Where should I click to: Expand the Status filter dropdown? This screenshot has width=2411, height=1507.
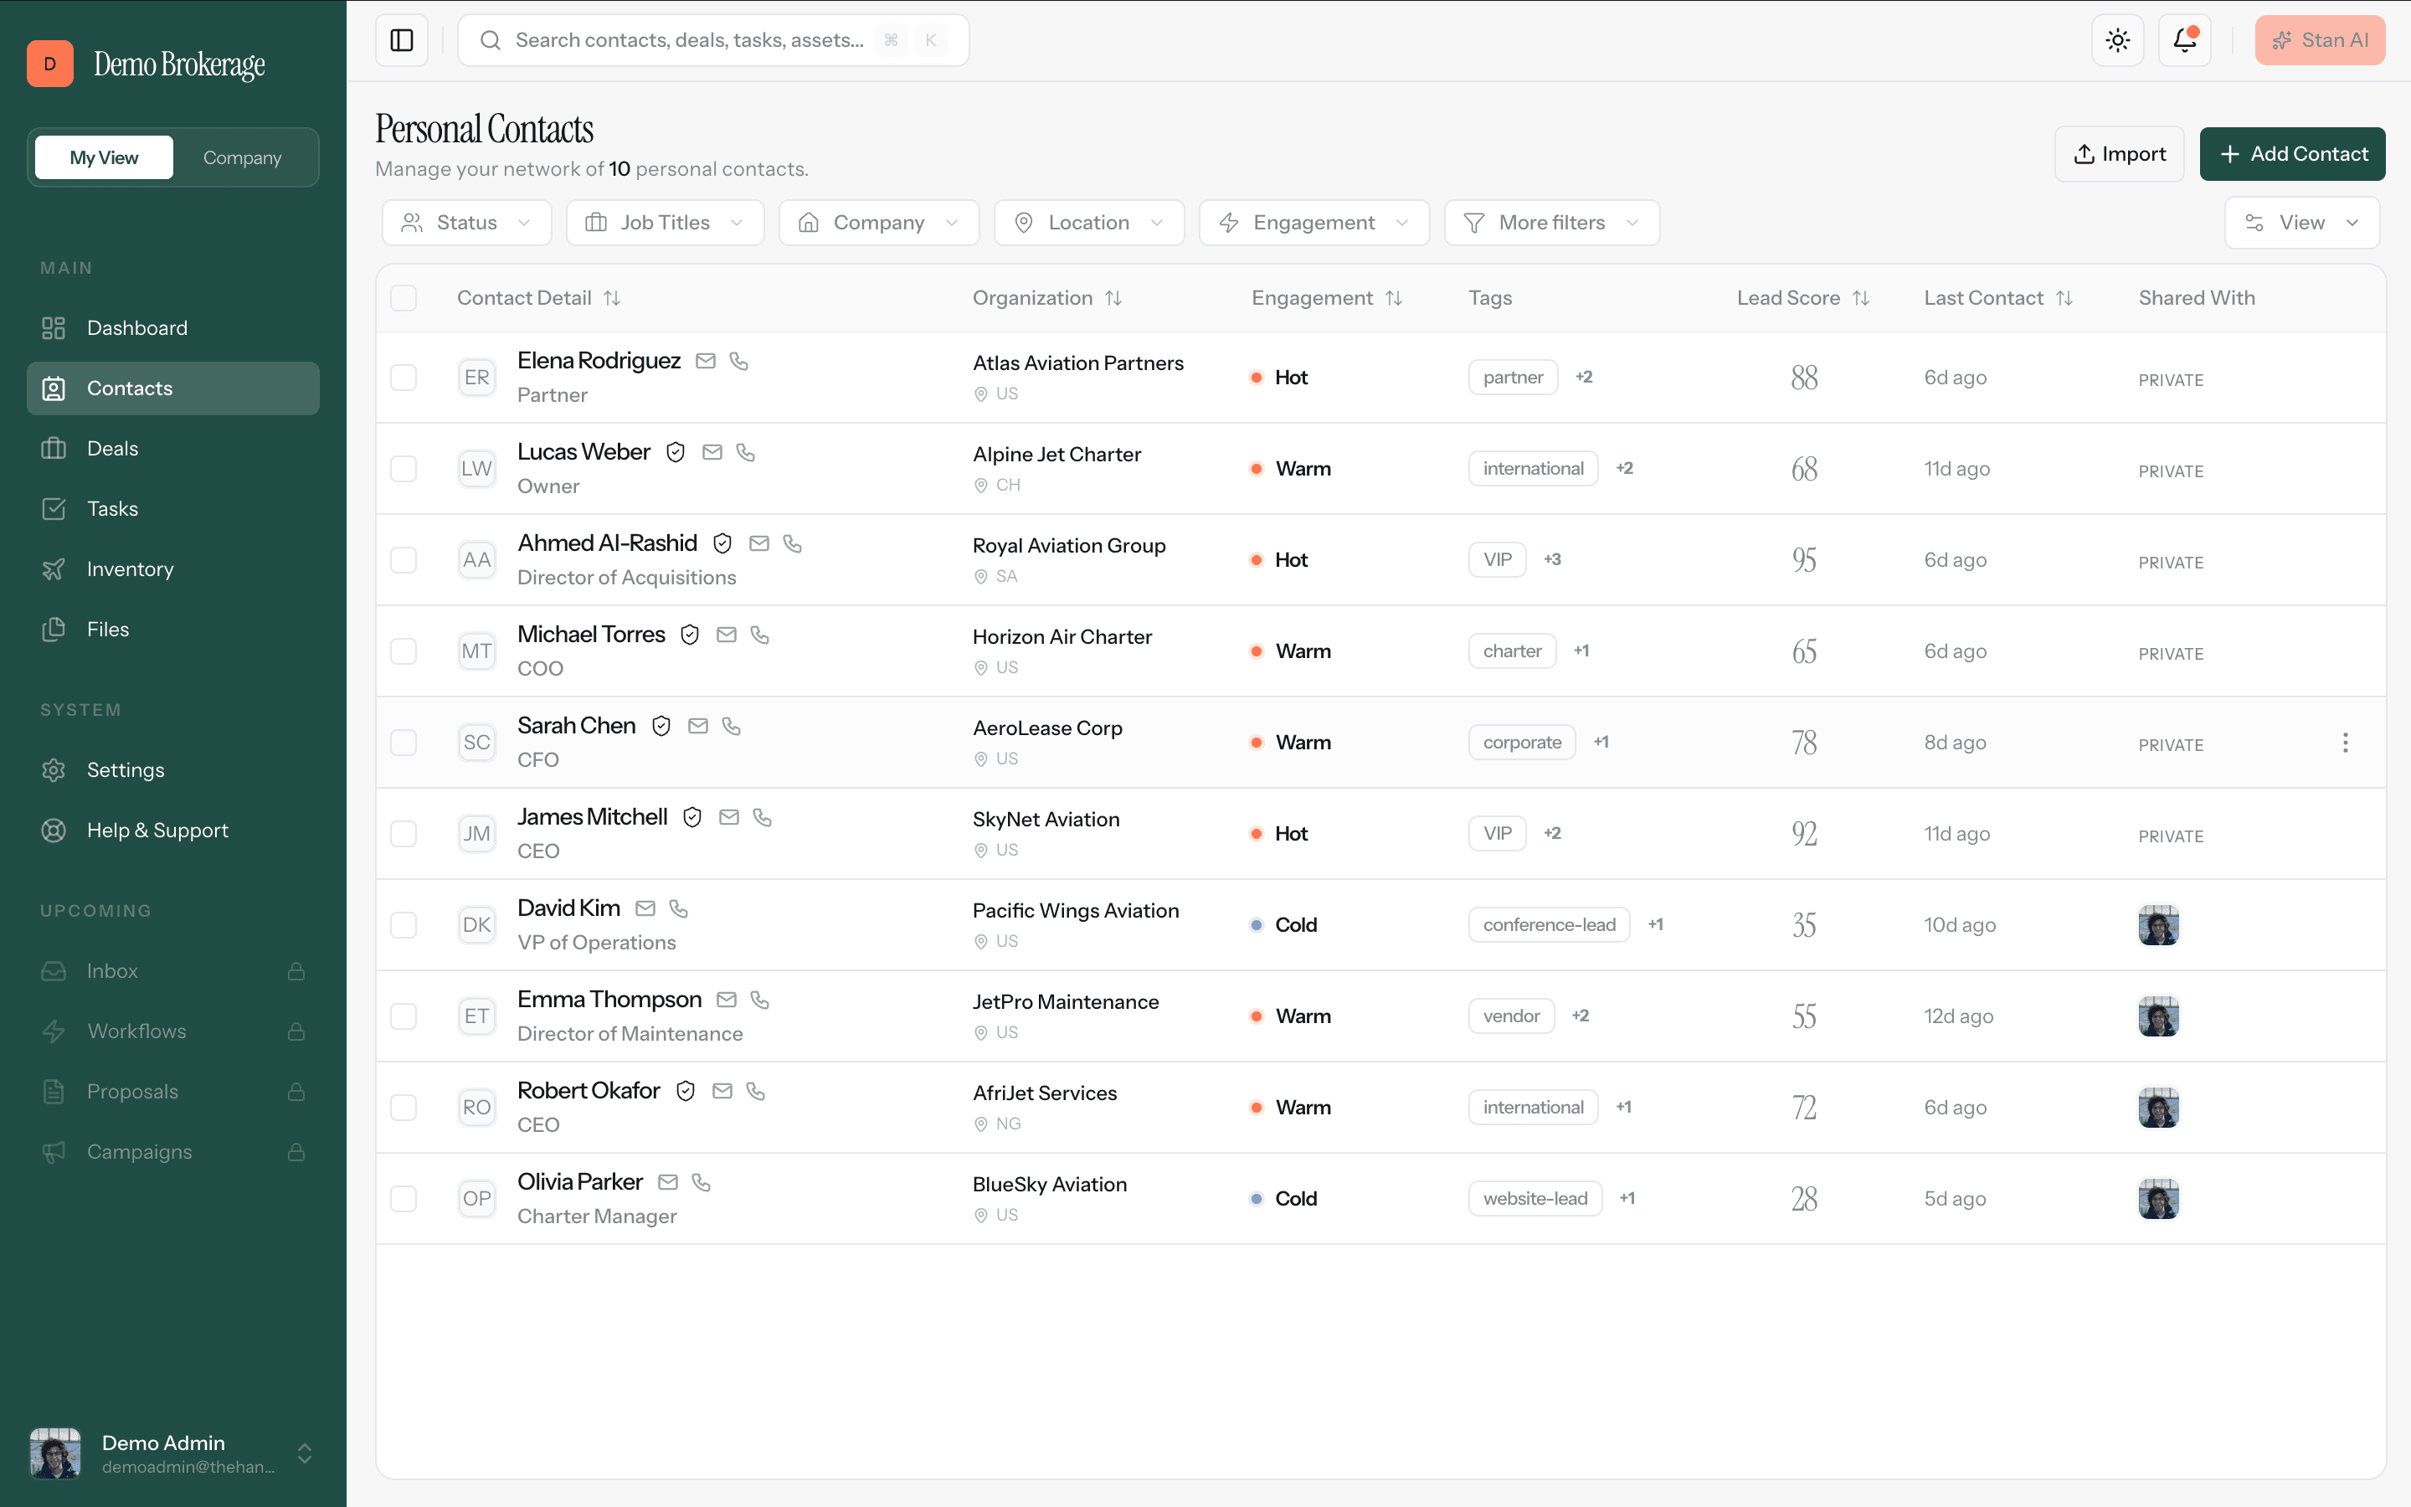point(466,222)
